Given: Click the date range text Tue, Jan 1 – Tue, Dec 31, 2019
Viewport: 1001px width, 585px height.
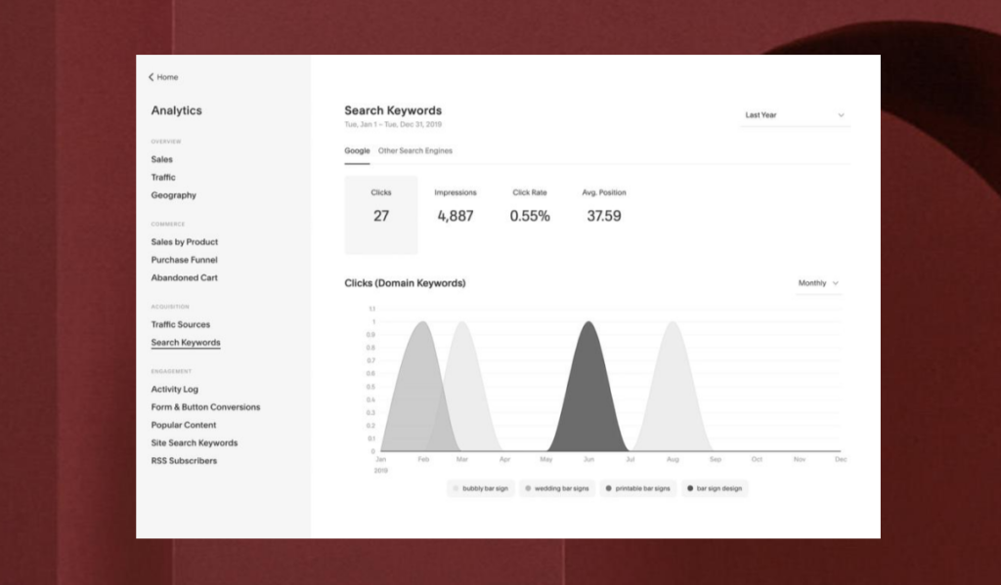Looking at the screenshot, I should coord(393,124).
